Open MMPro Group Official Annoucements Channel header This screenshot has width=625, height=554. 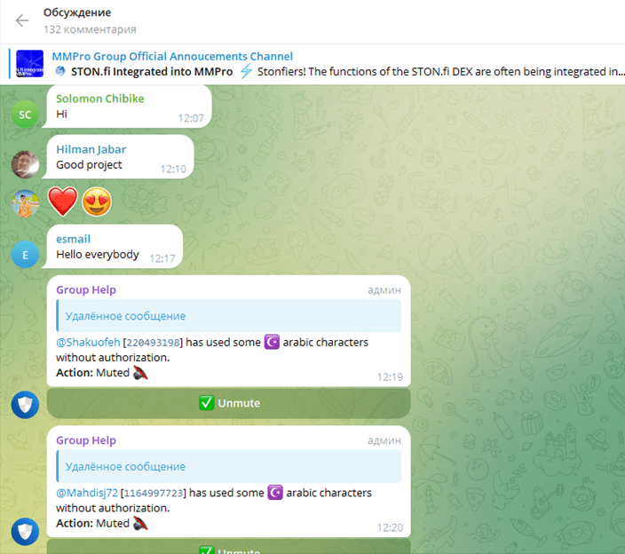(x=172, y=56)
